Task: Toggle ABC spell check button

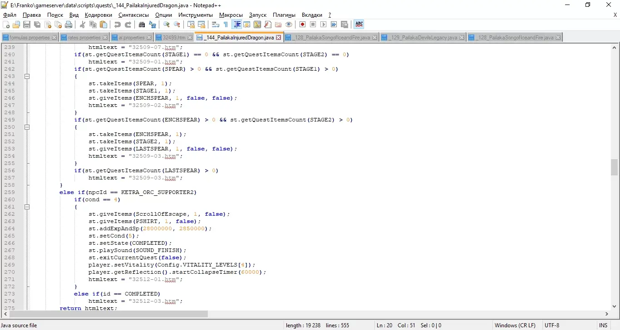Action: click(x=359, y=24)
